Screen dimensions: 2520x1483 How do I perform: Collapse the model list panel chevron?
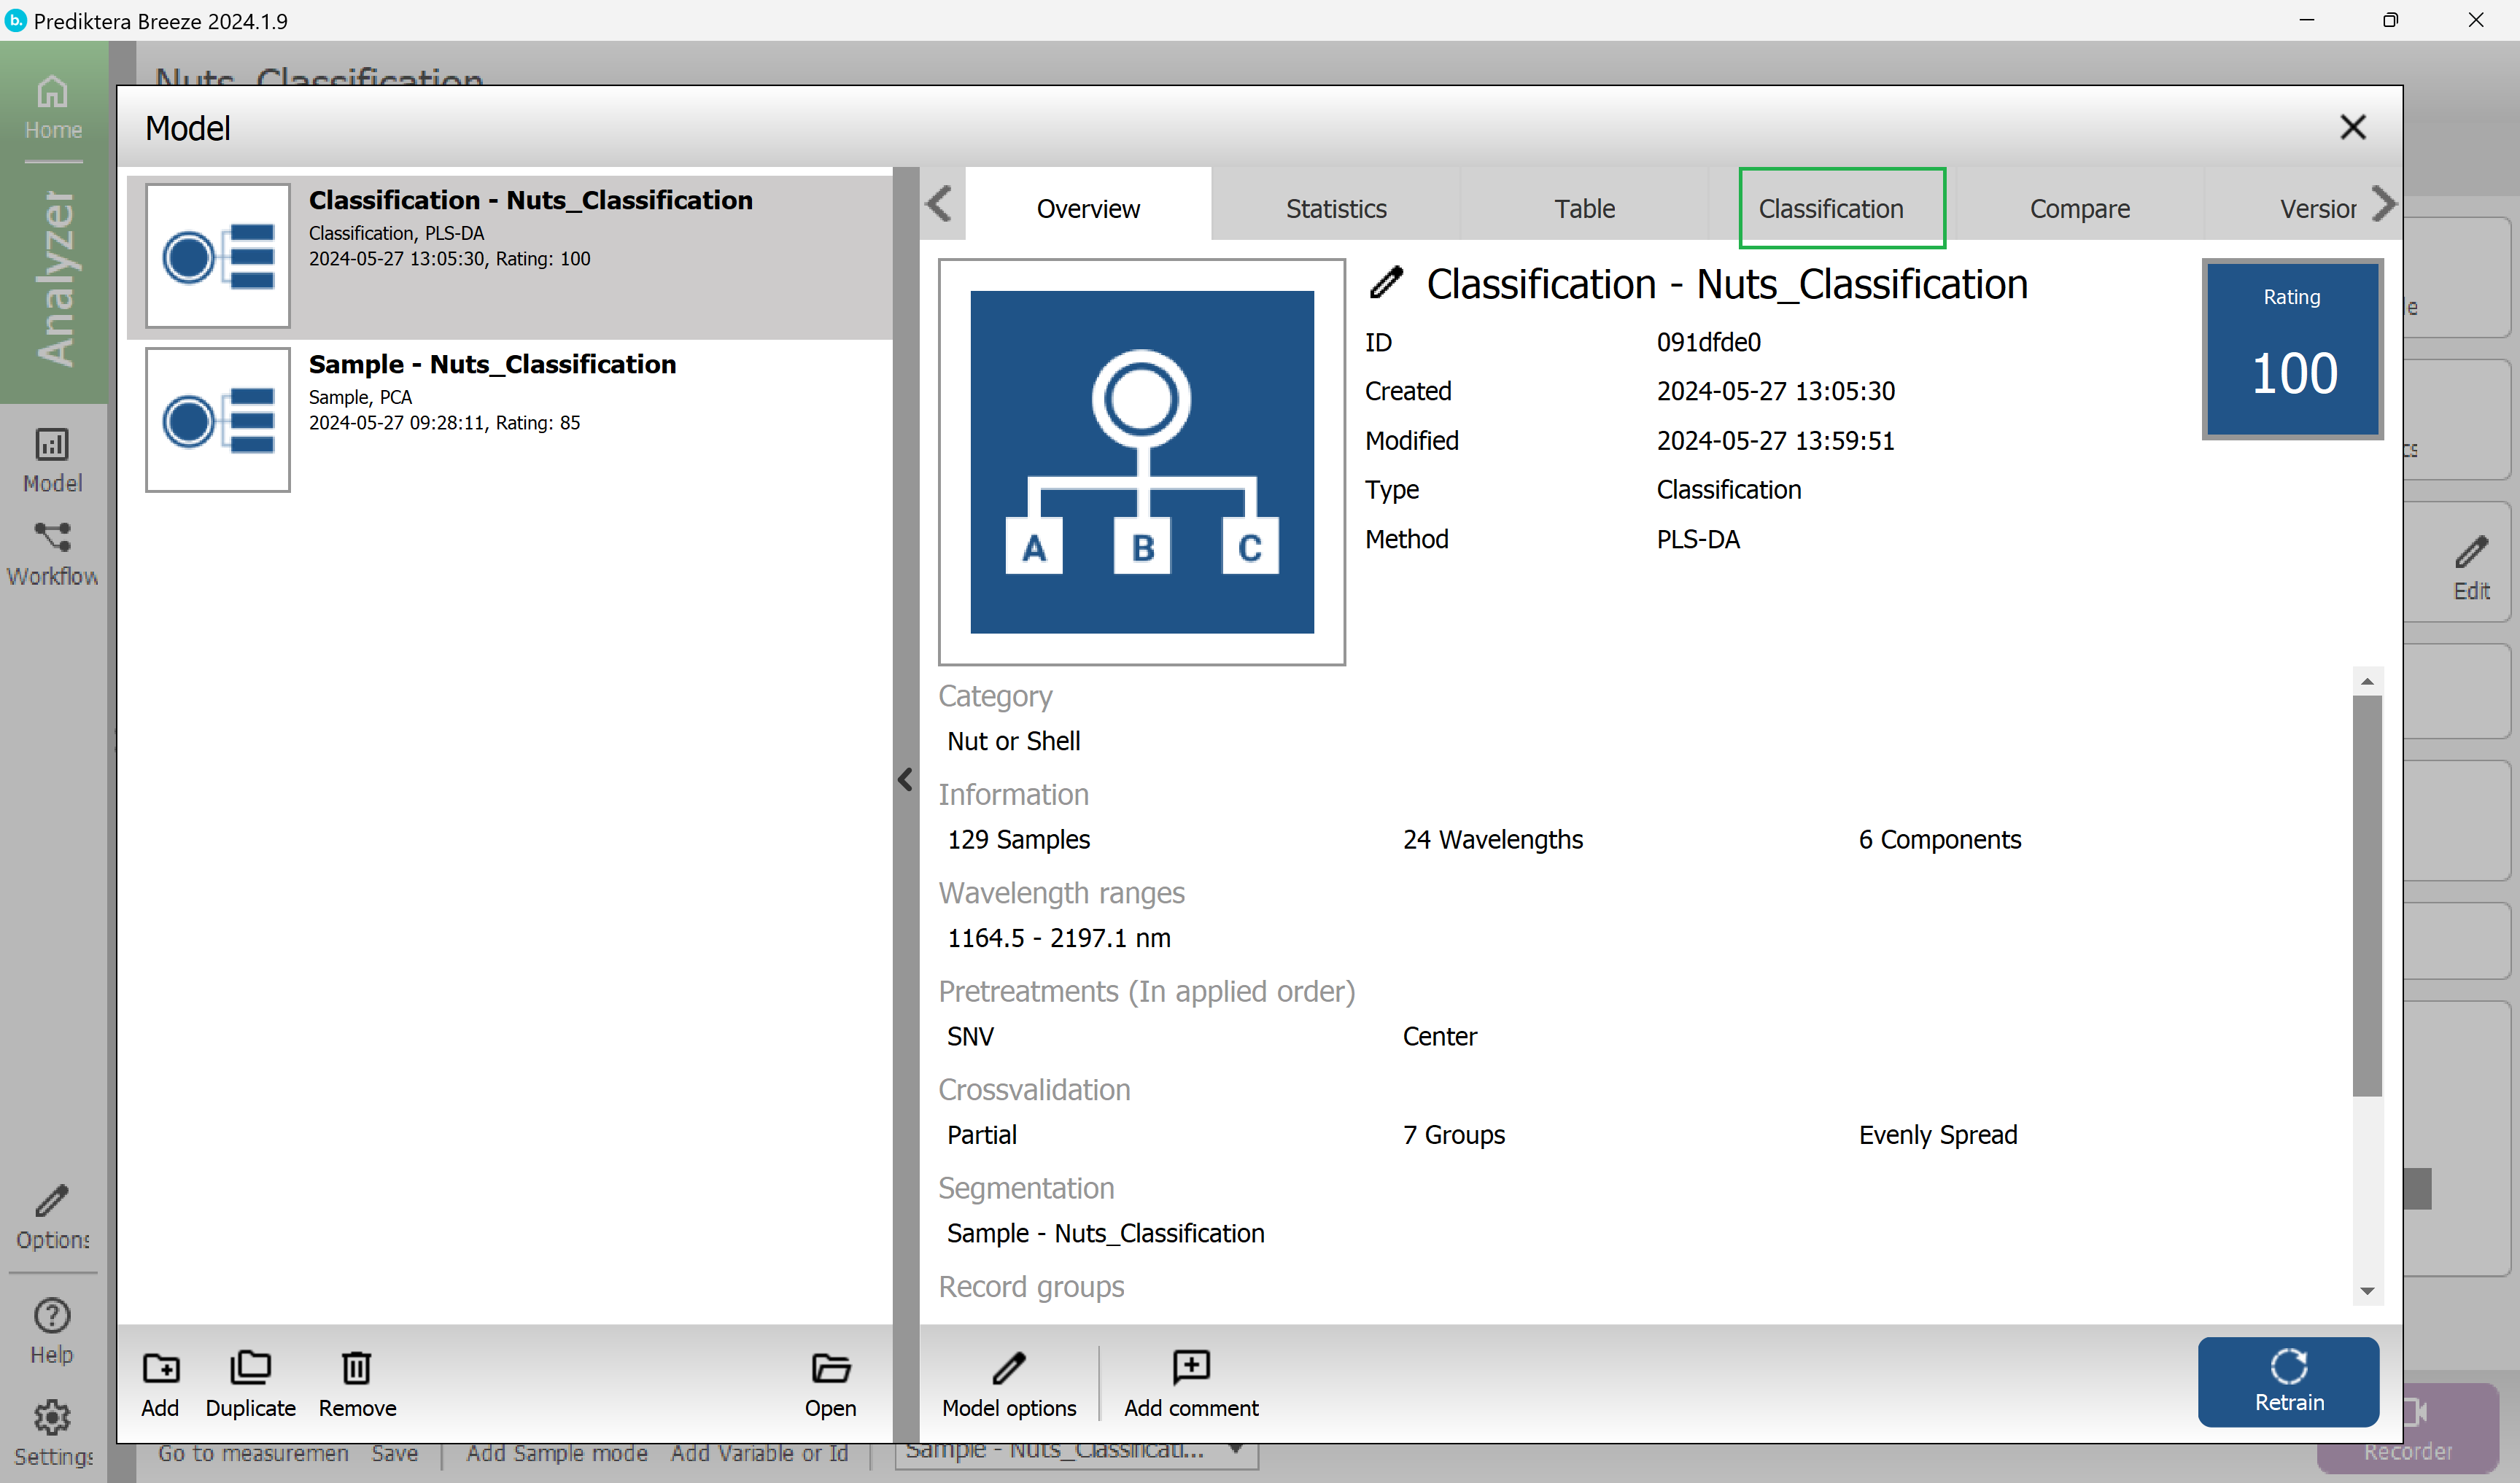(905, 779)
